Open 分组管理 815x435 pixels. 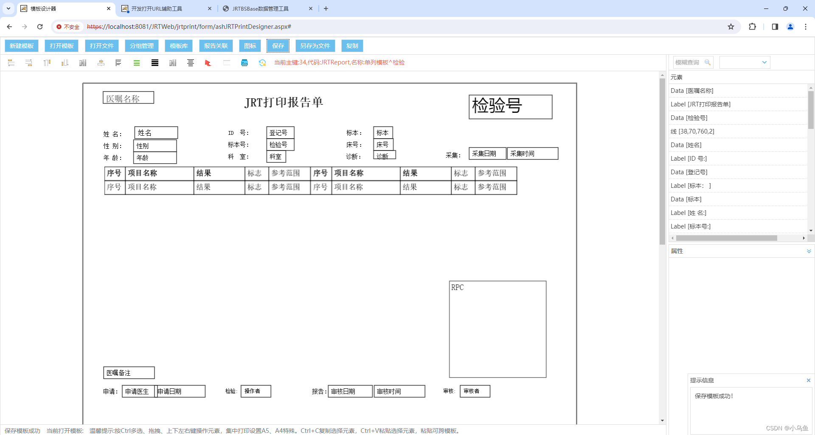tap(142, 46)
